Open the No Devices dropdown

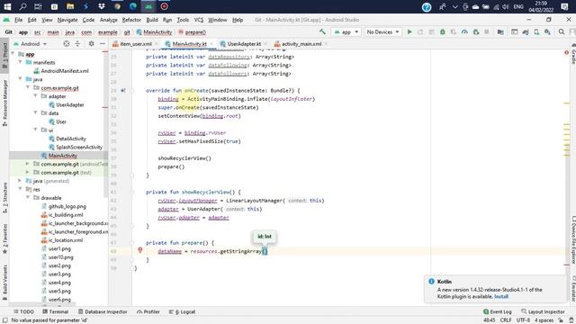(x=382, y=32)
